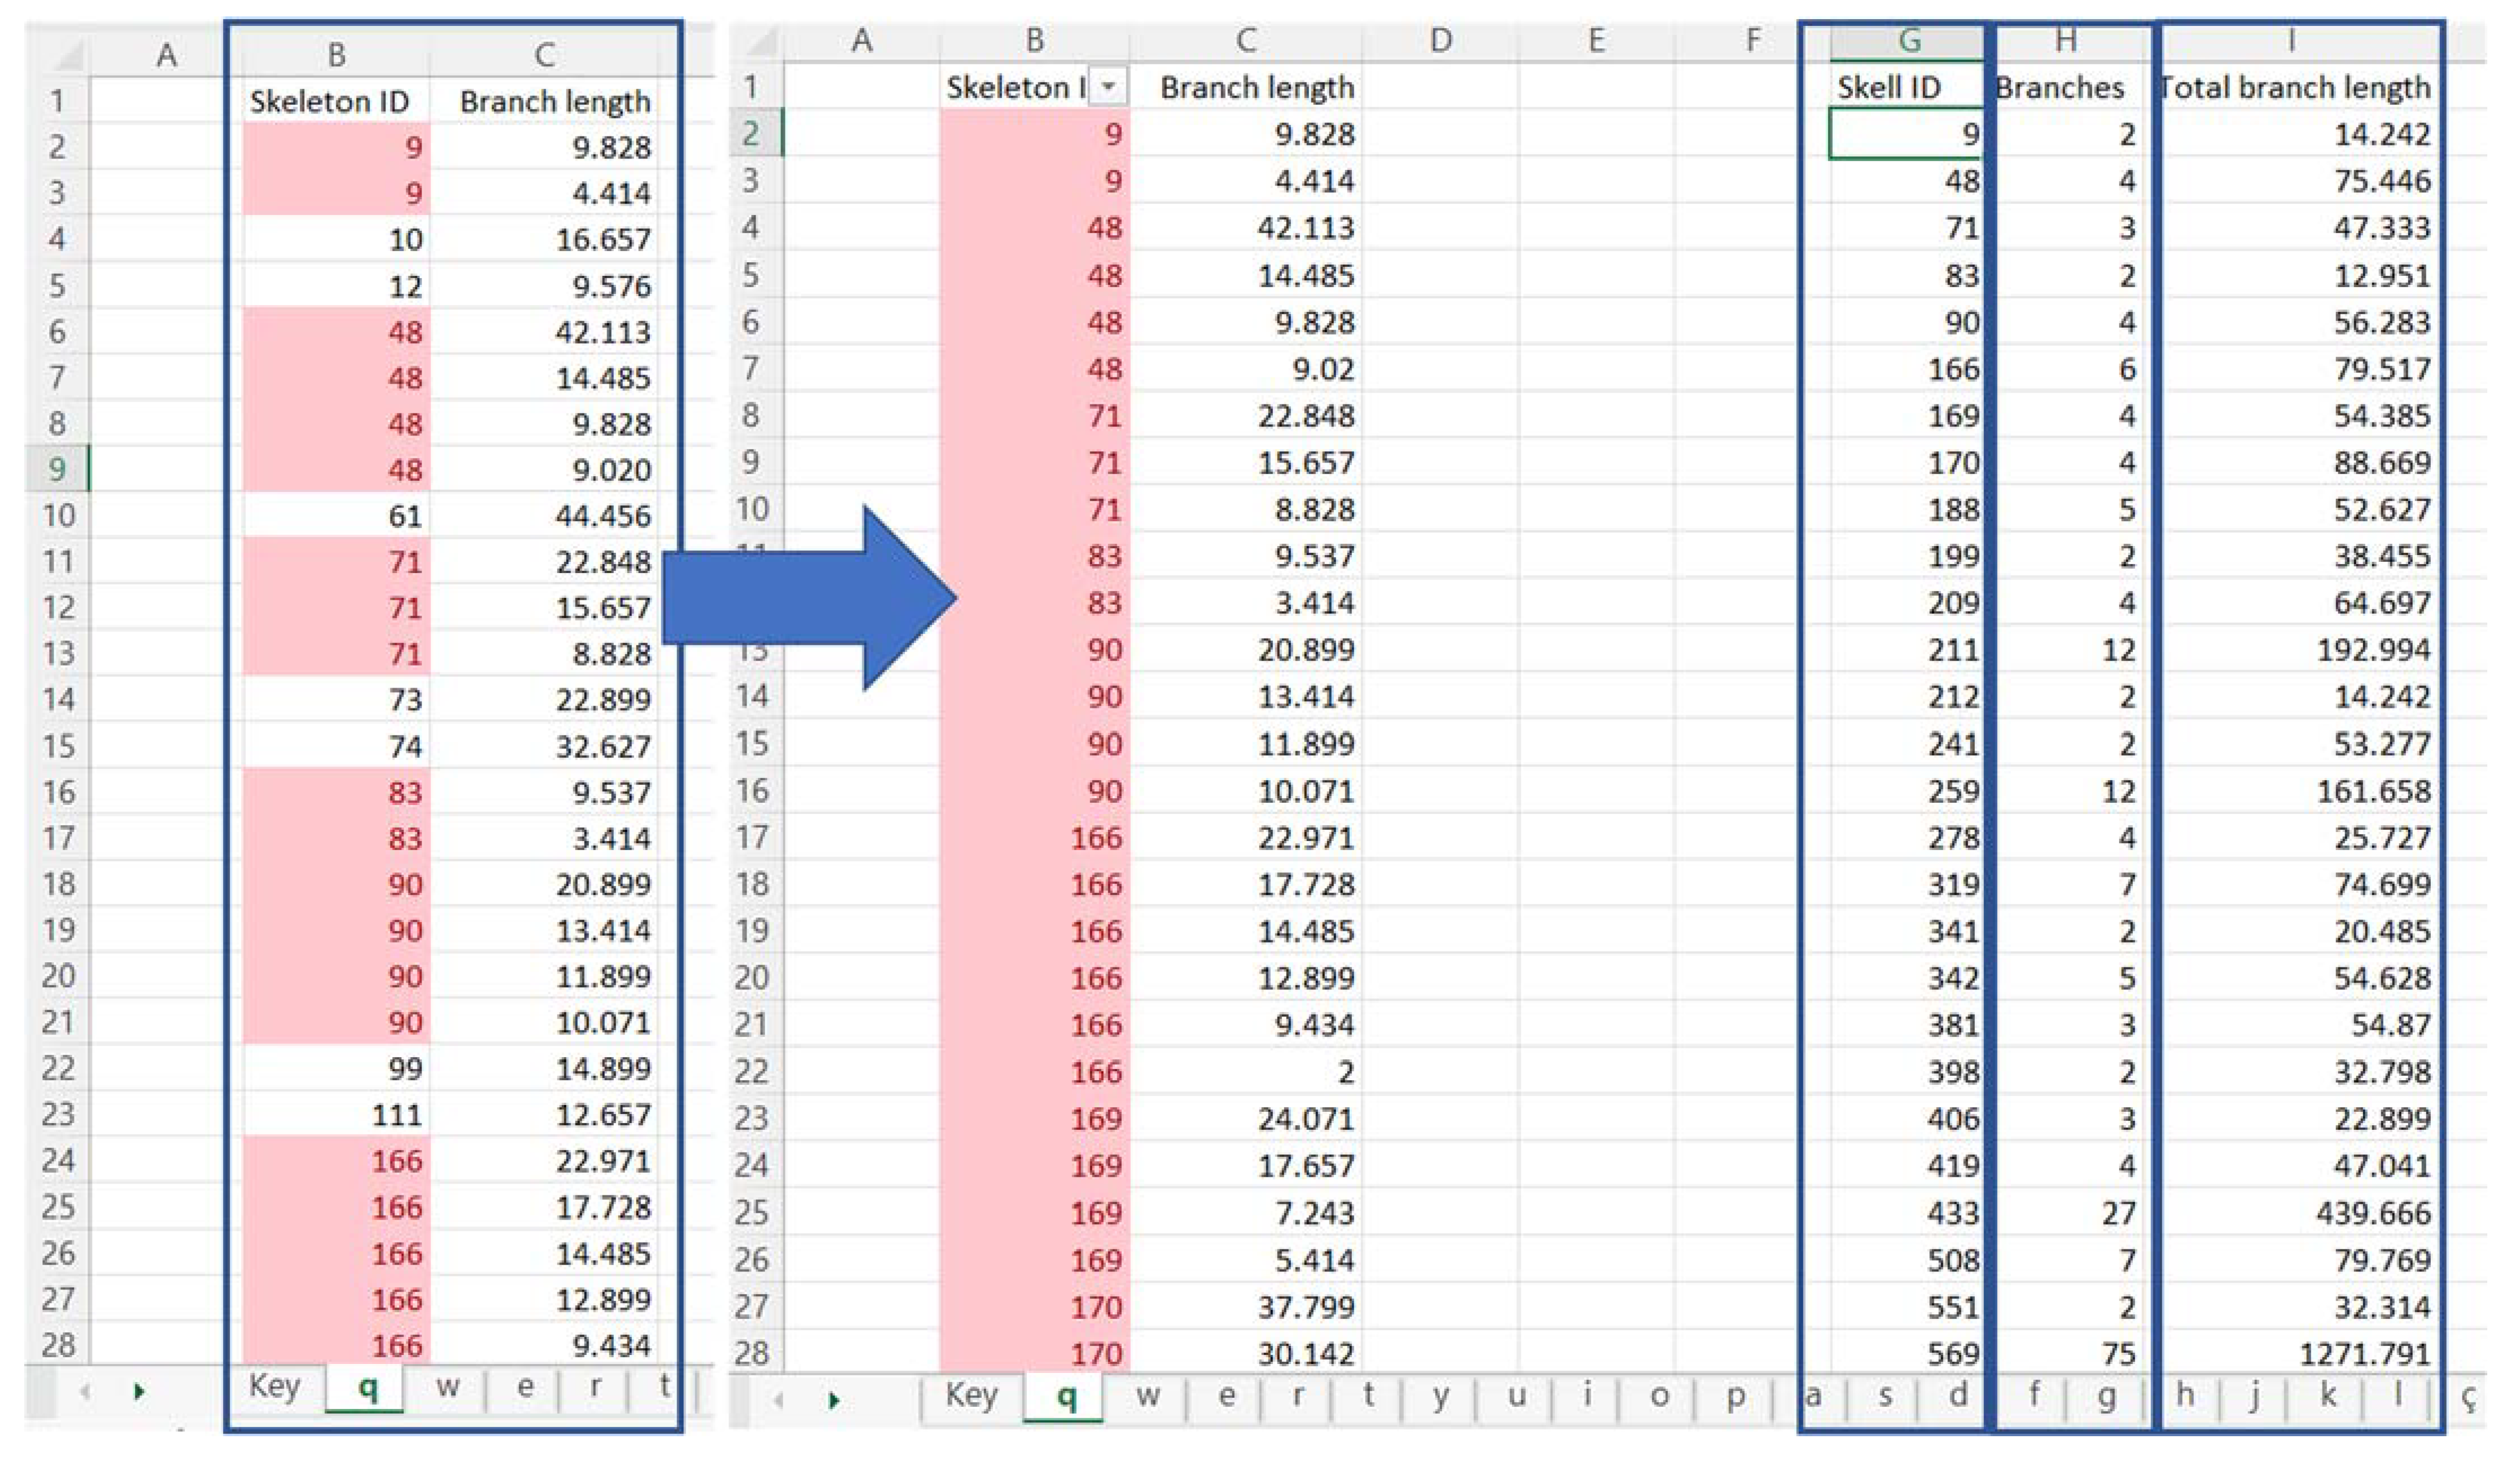
Task: Select column G header in right sheet
Action: tap(1908, 41)
